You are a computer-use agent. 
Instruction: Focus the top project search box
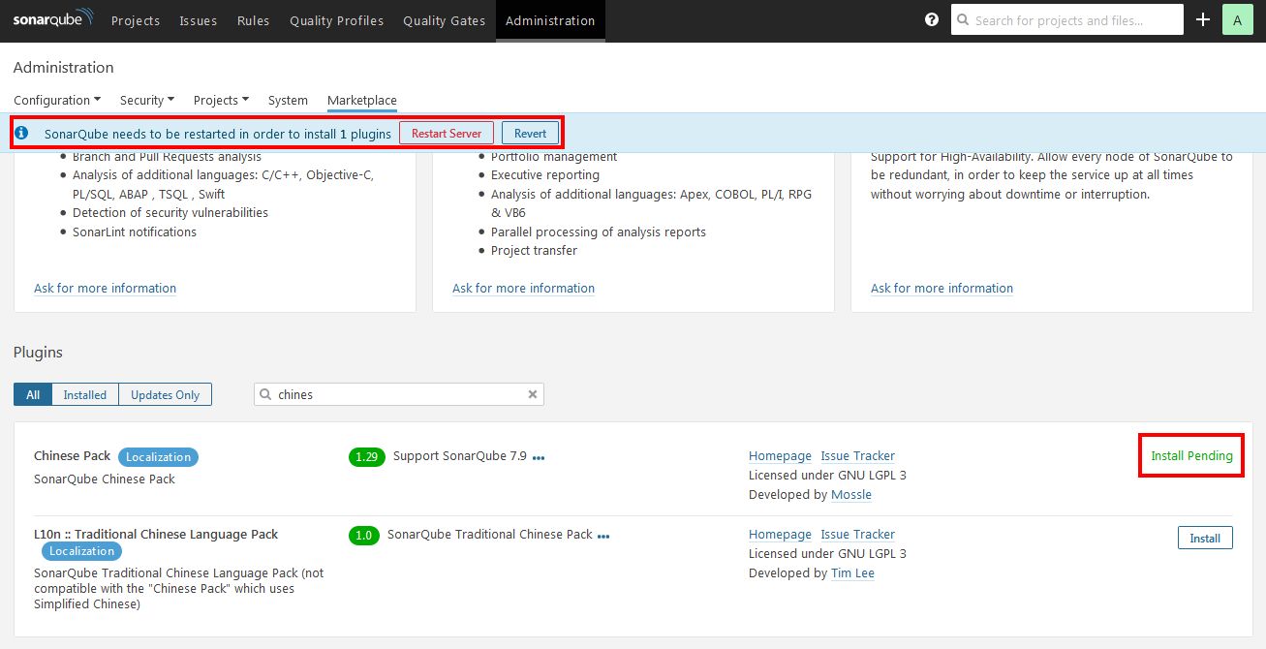1067,19
